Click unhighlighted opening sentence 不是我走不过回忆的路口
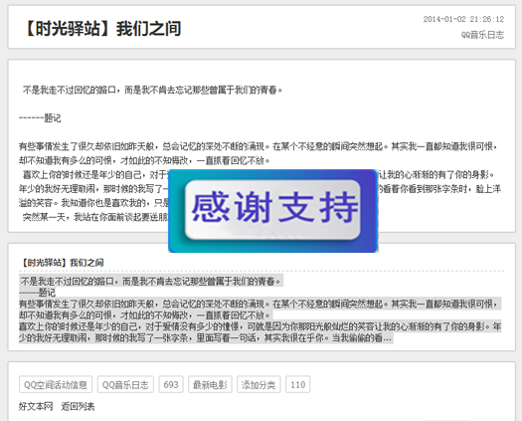Viewport: 522px width, 421px height. 152,90
